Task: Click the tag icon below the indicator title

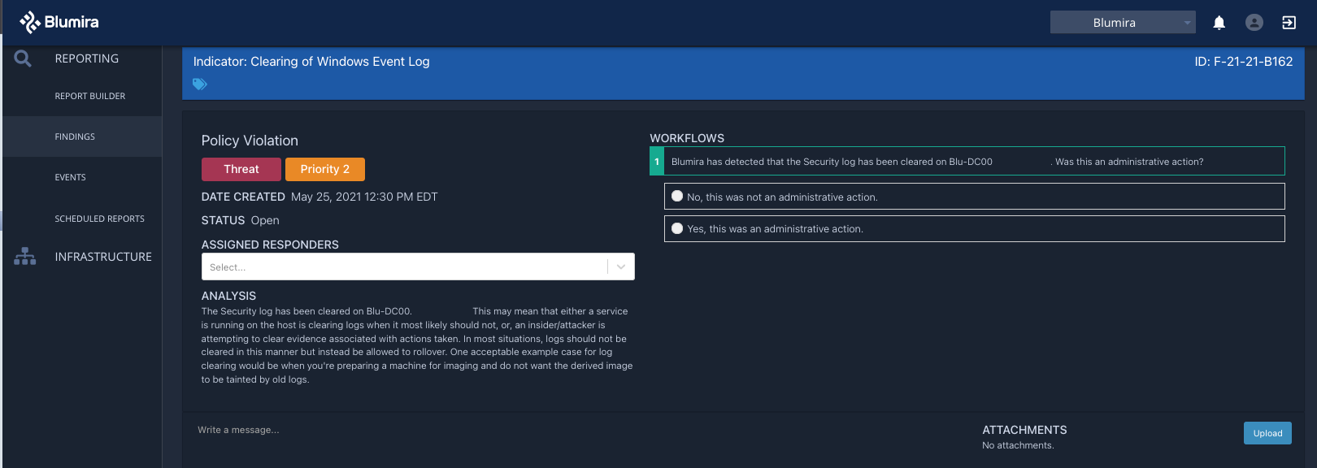Action: 200,84
